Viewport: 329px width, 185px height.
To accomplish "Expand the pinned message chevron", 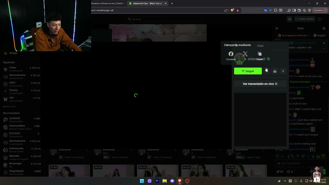I will tap(324, 48).
